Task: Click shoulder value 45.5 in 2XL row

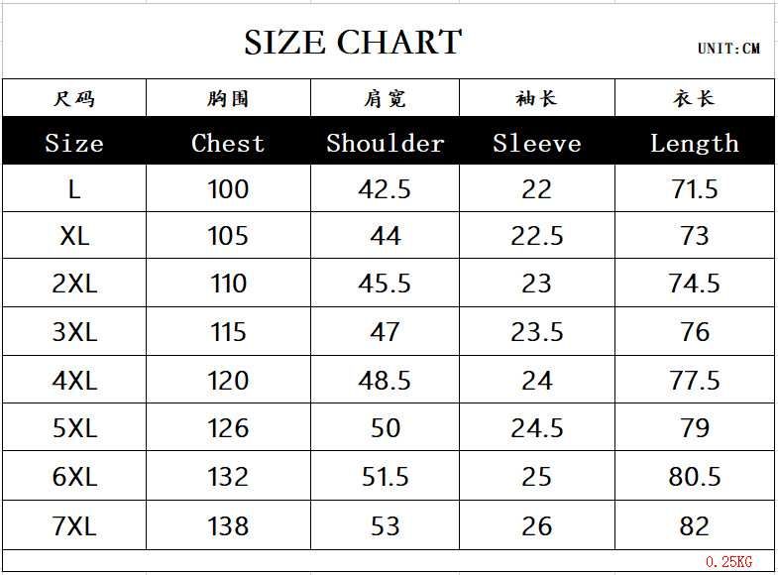Action: click(385, 284)
